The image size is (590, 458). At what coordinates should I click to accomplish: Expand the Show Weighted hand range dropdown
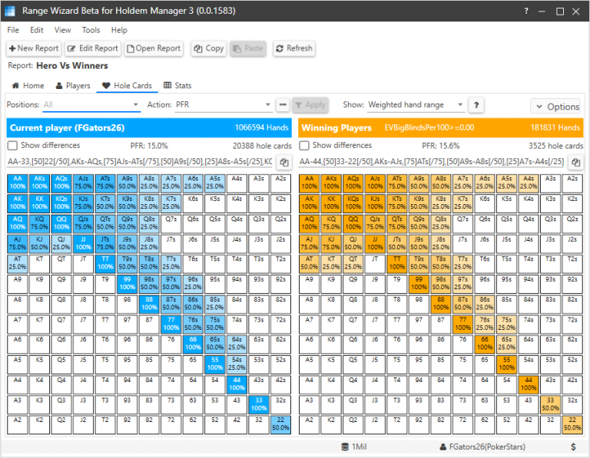point(416,105)
